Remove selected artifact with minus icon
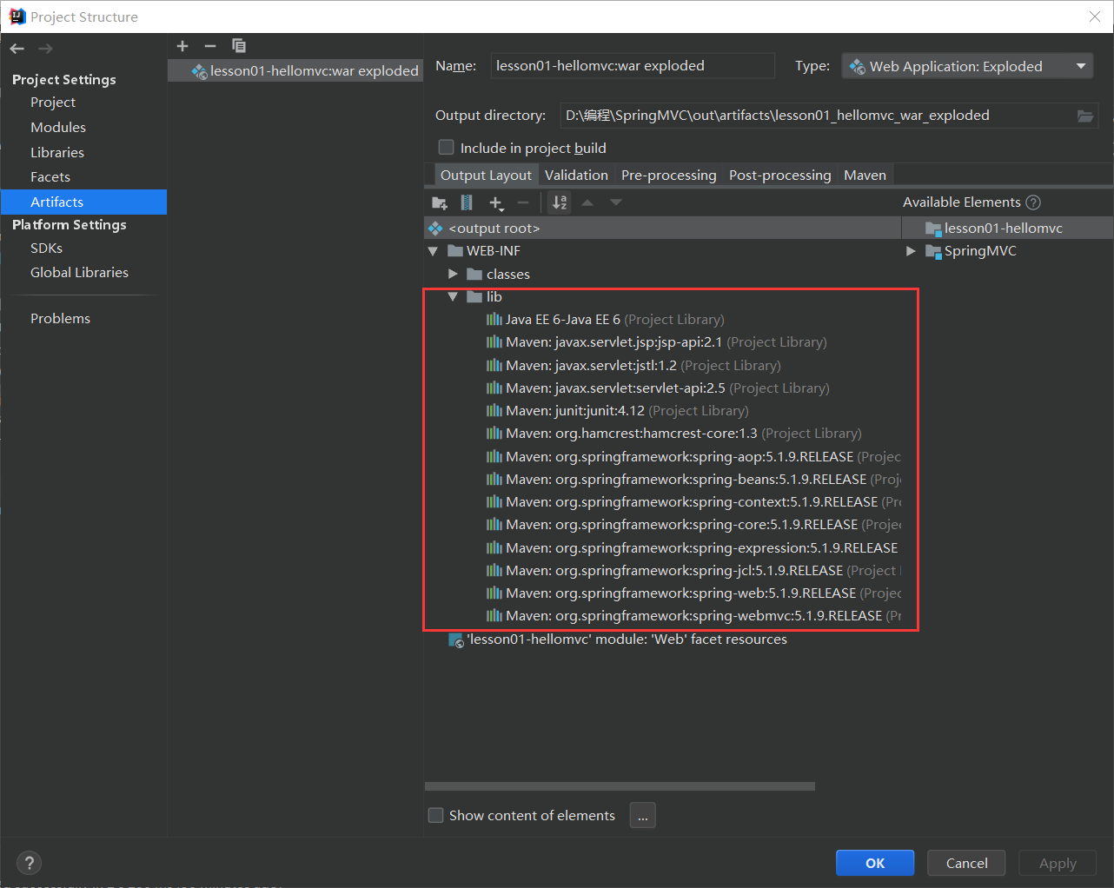Viewport: 1114px width, 888px height. click(210, 46)
